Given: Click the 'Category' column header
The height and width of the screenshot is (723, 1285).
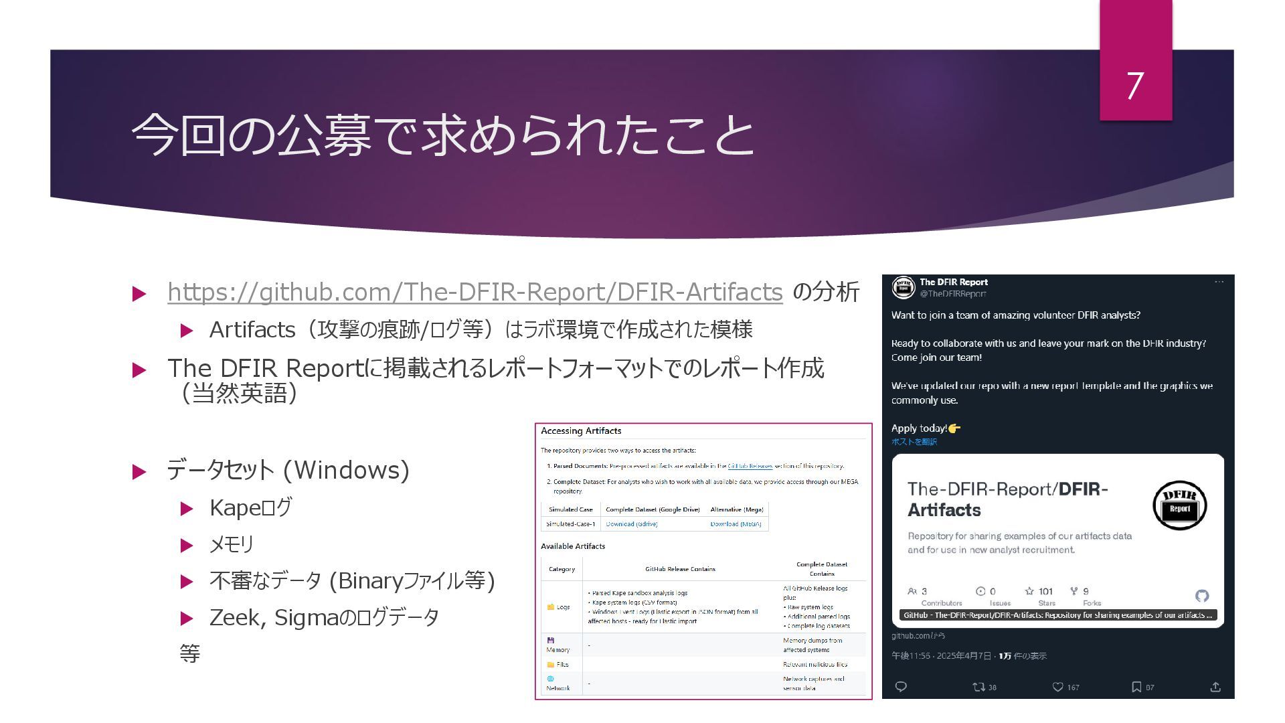Looking at the screenshot, I should [562, 569].
